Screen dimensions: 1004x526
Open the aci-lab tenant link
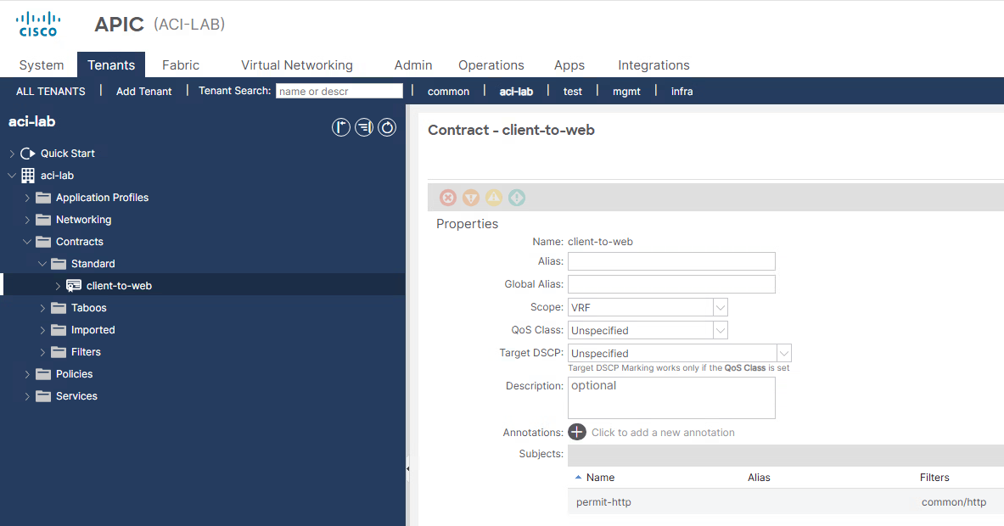(516, 92)
